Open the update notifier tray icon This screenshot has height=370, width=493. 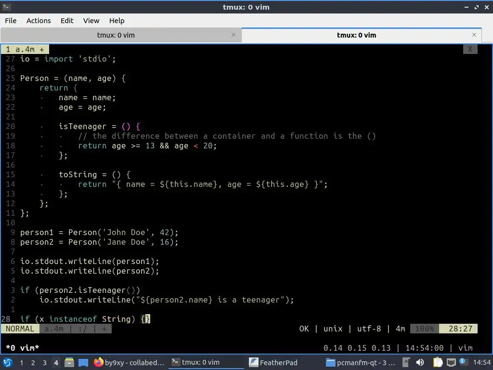point(463,362)
